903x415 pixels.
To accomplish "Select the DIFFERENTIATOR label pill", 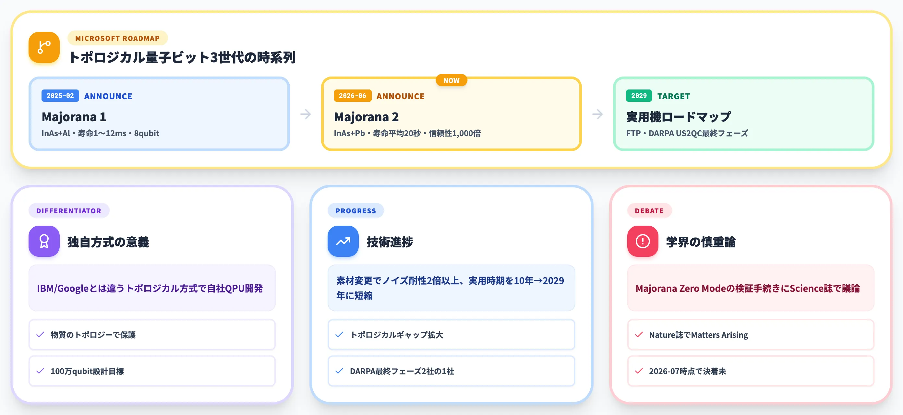I will [x=69, y=211].
